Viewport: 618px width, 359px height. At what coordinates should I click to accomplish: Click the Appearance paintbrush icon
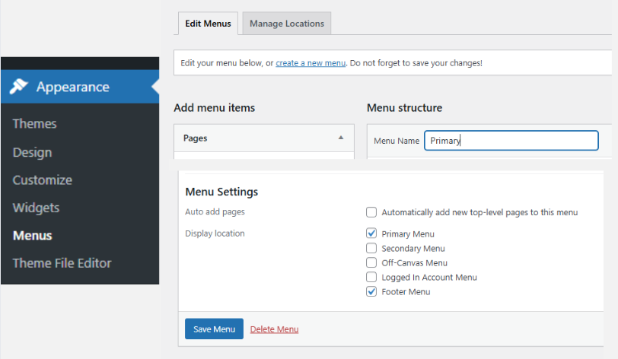click(19, 87)
